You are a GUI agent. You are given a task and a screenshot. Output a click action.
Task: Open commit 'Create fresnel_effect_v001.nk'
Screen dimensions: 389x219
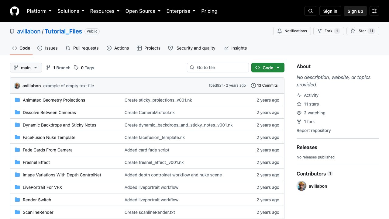pos(154,162)
